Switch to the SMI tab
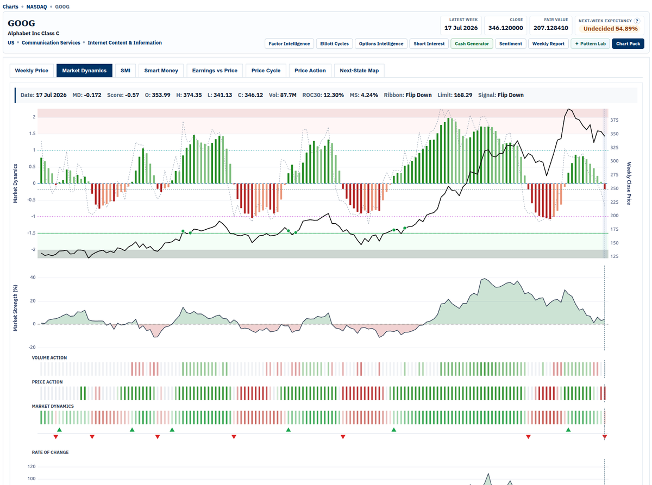This screenshot has width=652, height=485. tap(126, 71)
